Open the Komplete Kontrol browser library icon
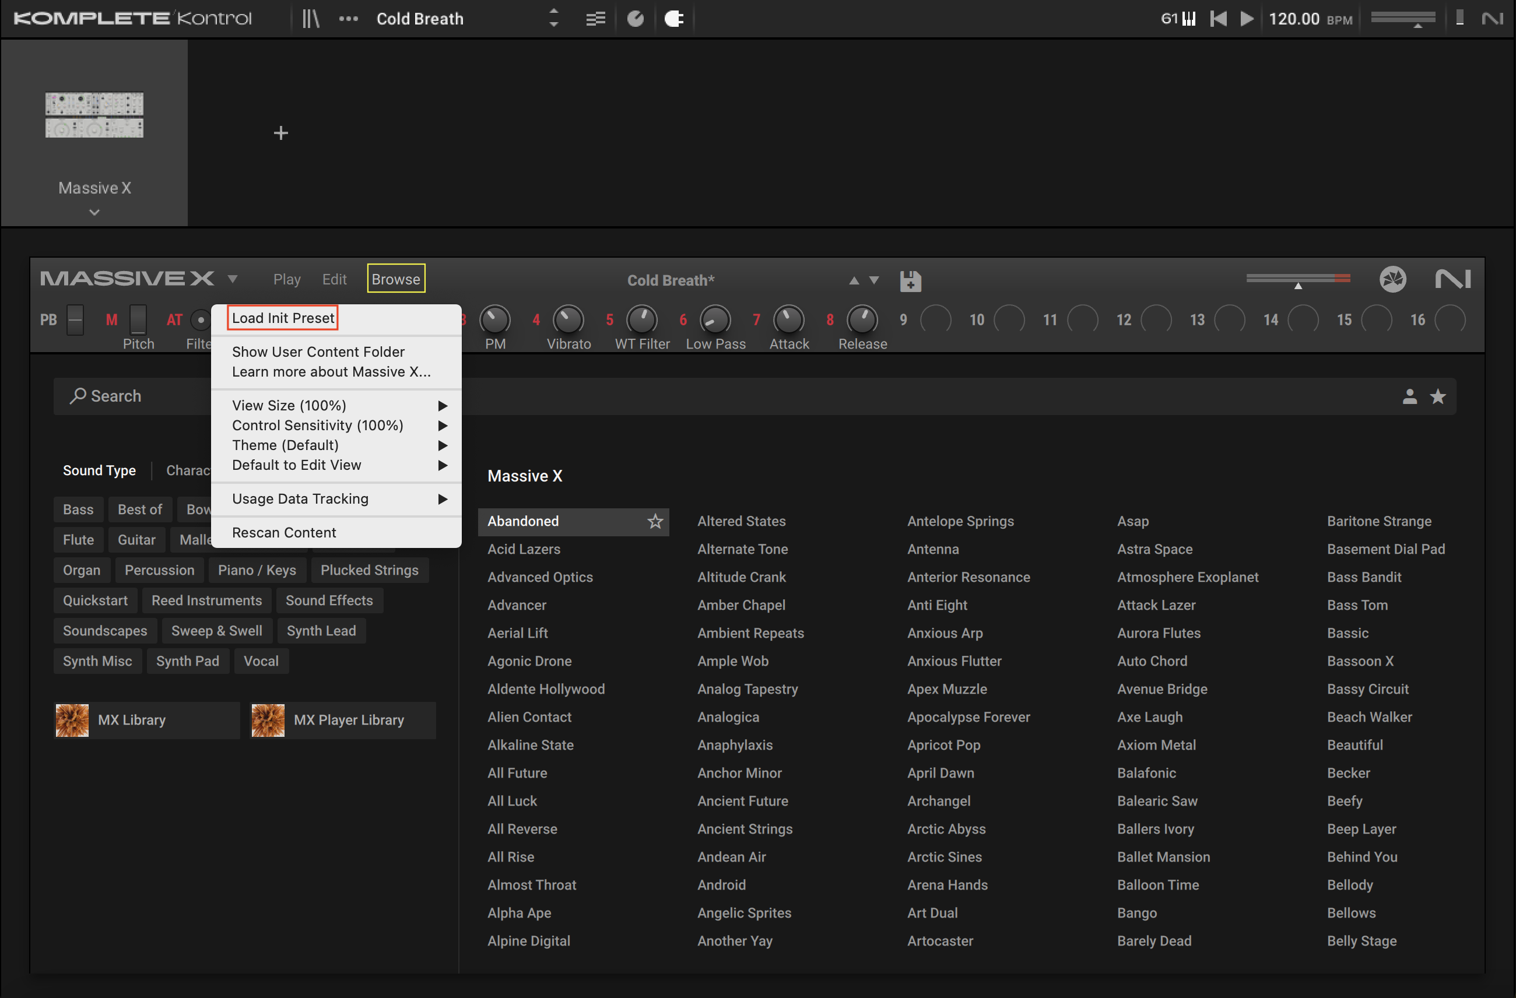The height and width of the screenshot is (998, 1516). coord(311,19)
